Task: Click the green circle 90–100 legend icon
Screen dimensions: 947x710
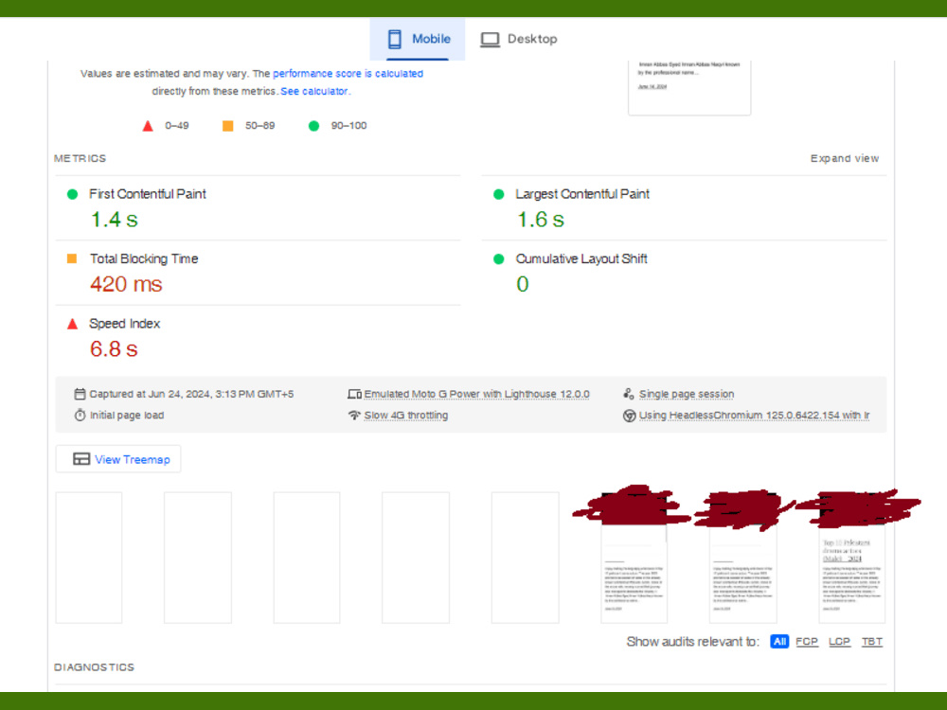Action: tap(313, 126)
